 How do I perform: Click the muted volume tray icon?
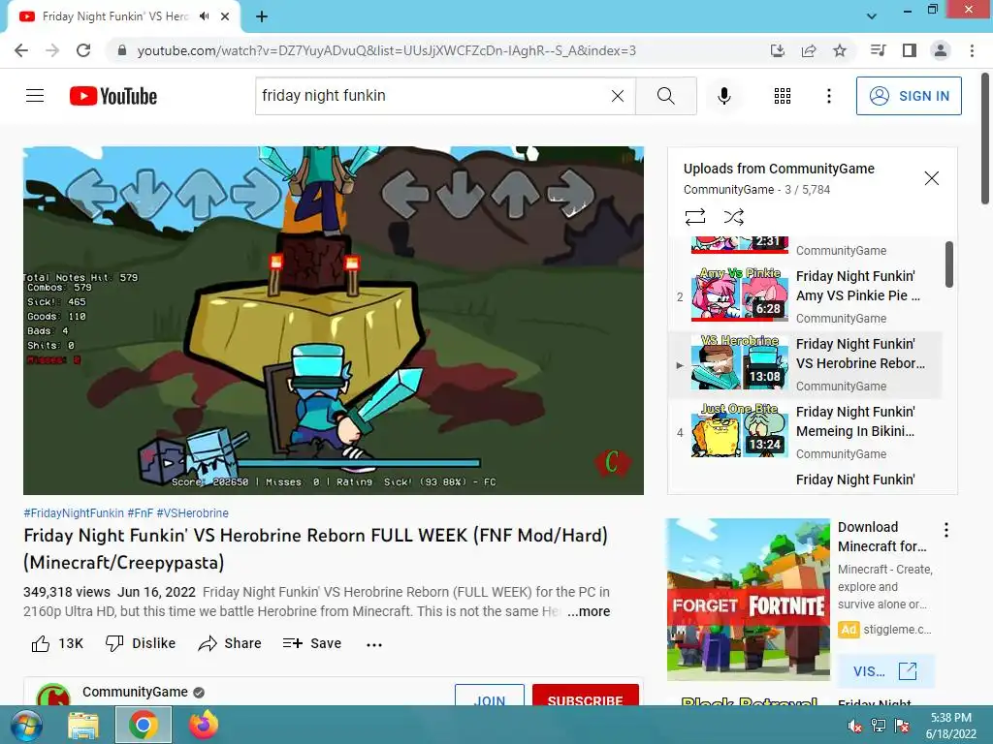tap(854, 726)
